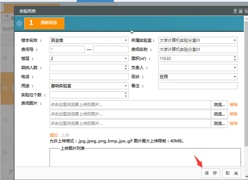
Task: Open the 负责人 dropdown
Action: pyautogui.click(x=235, y=68)
